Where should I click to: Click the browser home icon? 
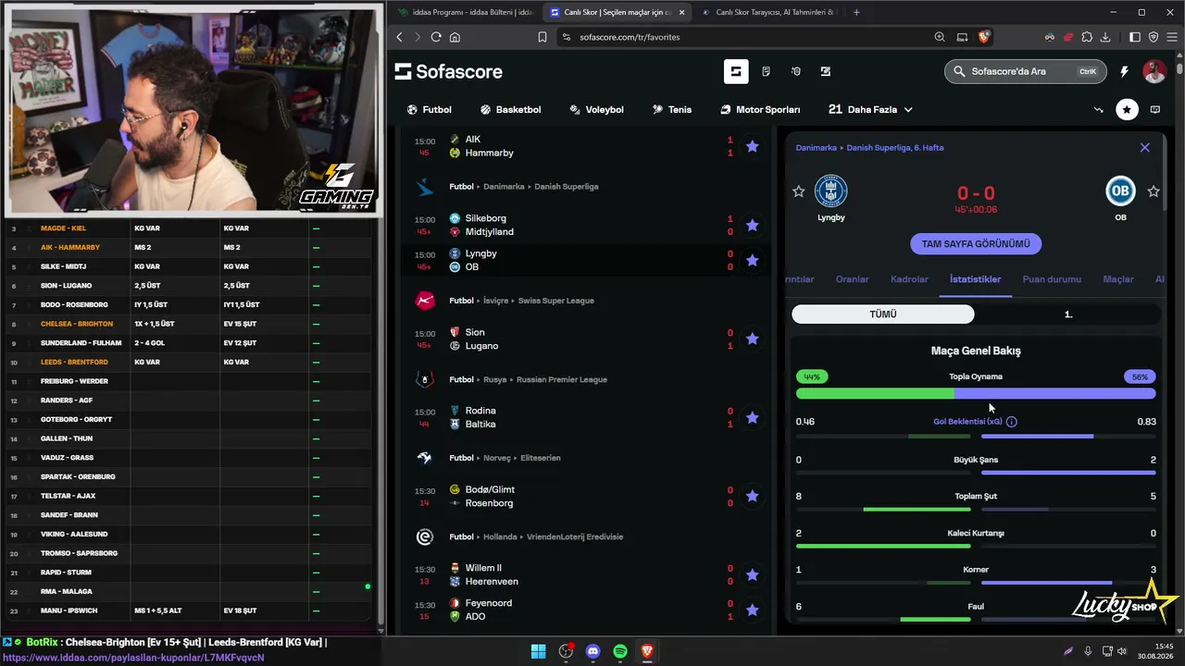pyautogui.click(x=455, y=37)
